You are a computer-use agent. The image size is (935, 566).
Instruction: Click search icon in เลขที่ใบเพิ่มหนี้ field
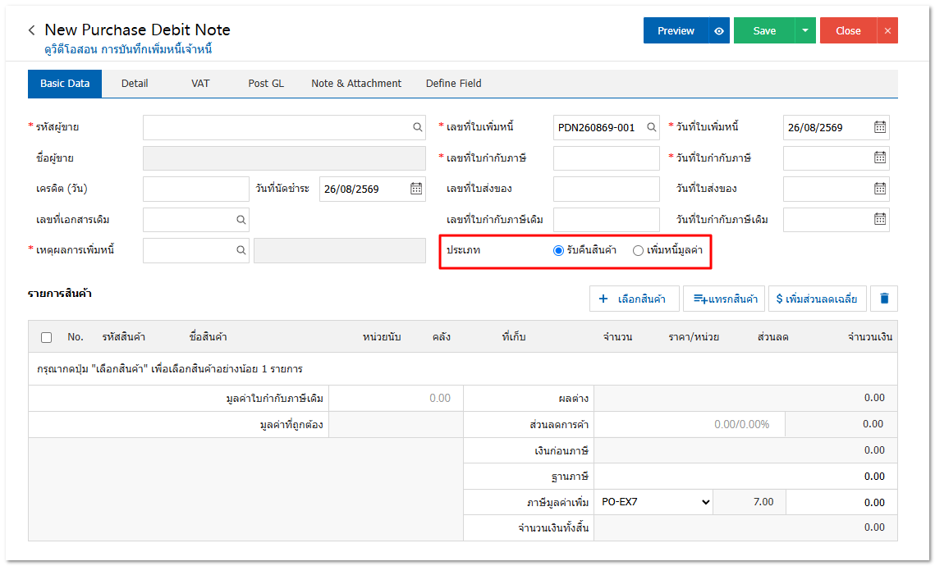click(651, 127)
